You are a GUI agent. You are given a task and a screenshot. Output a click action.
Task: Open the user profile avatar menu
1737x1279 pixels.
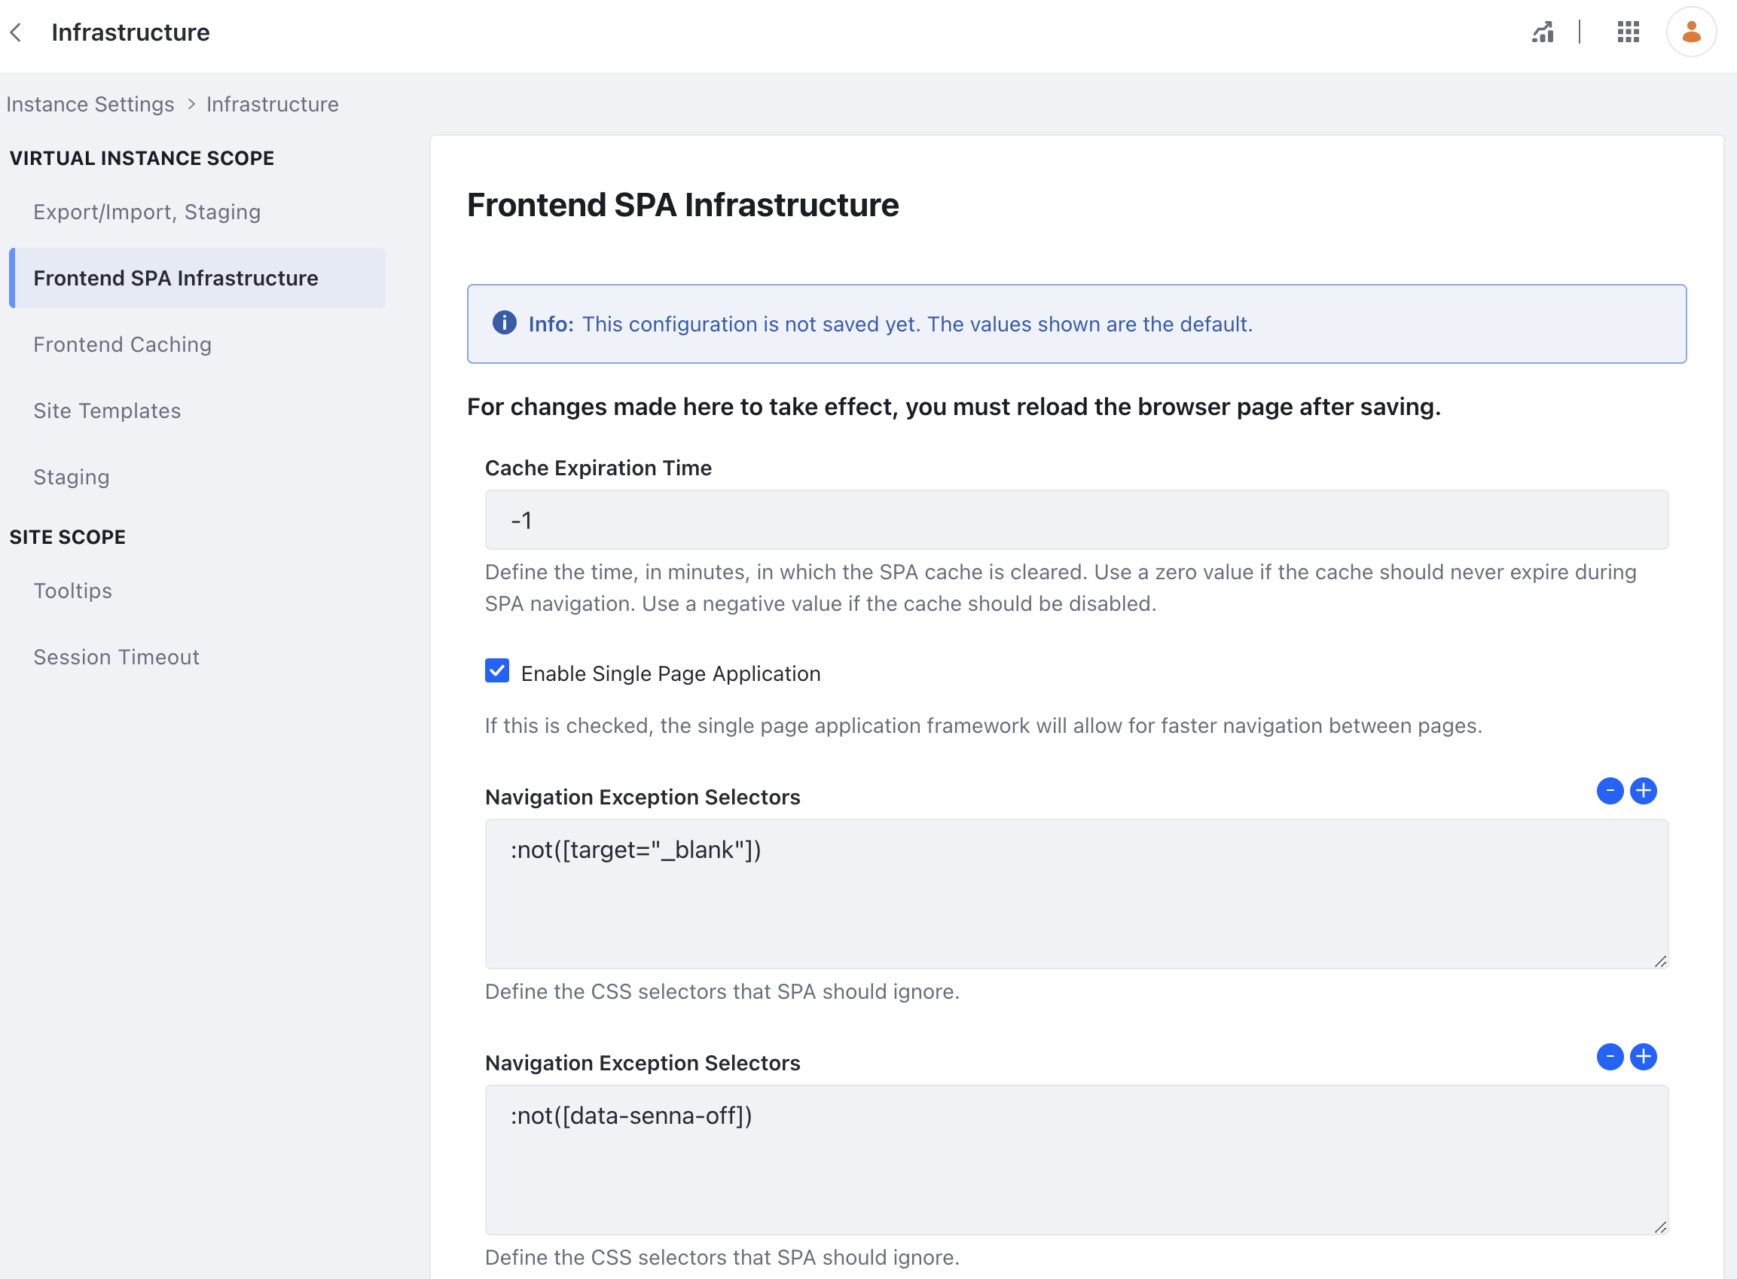(x=1690, y=32)
